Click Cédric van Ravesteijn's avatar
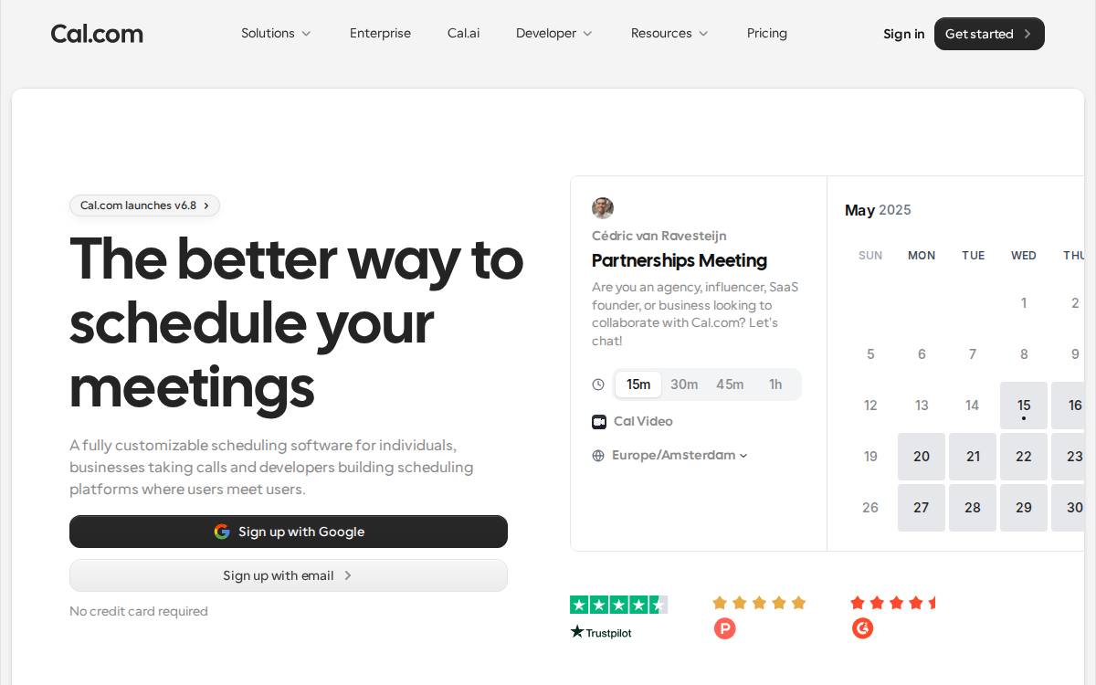This screenshot has height=685, width=1096. point(603,208)
